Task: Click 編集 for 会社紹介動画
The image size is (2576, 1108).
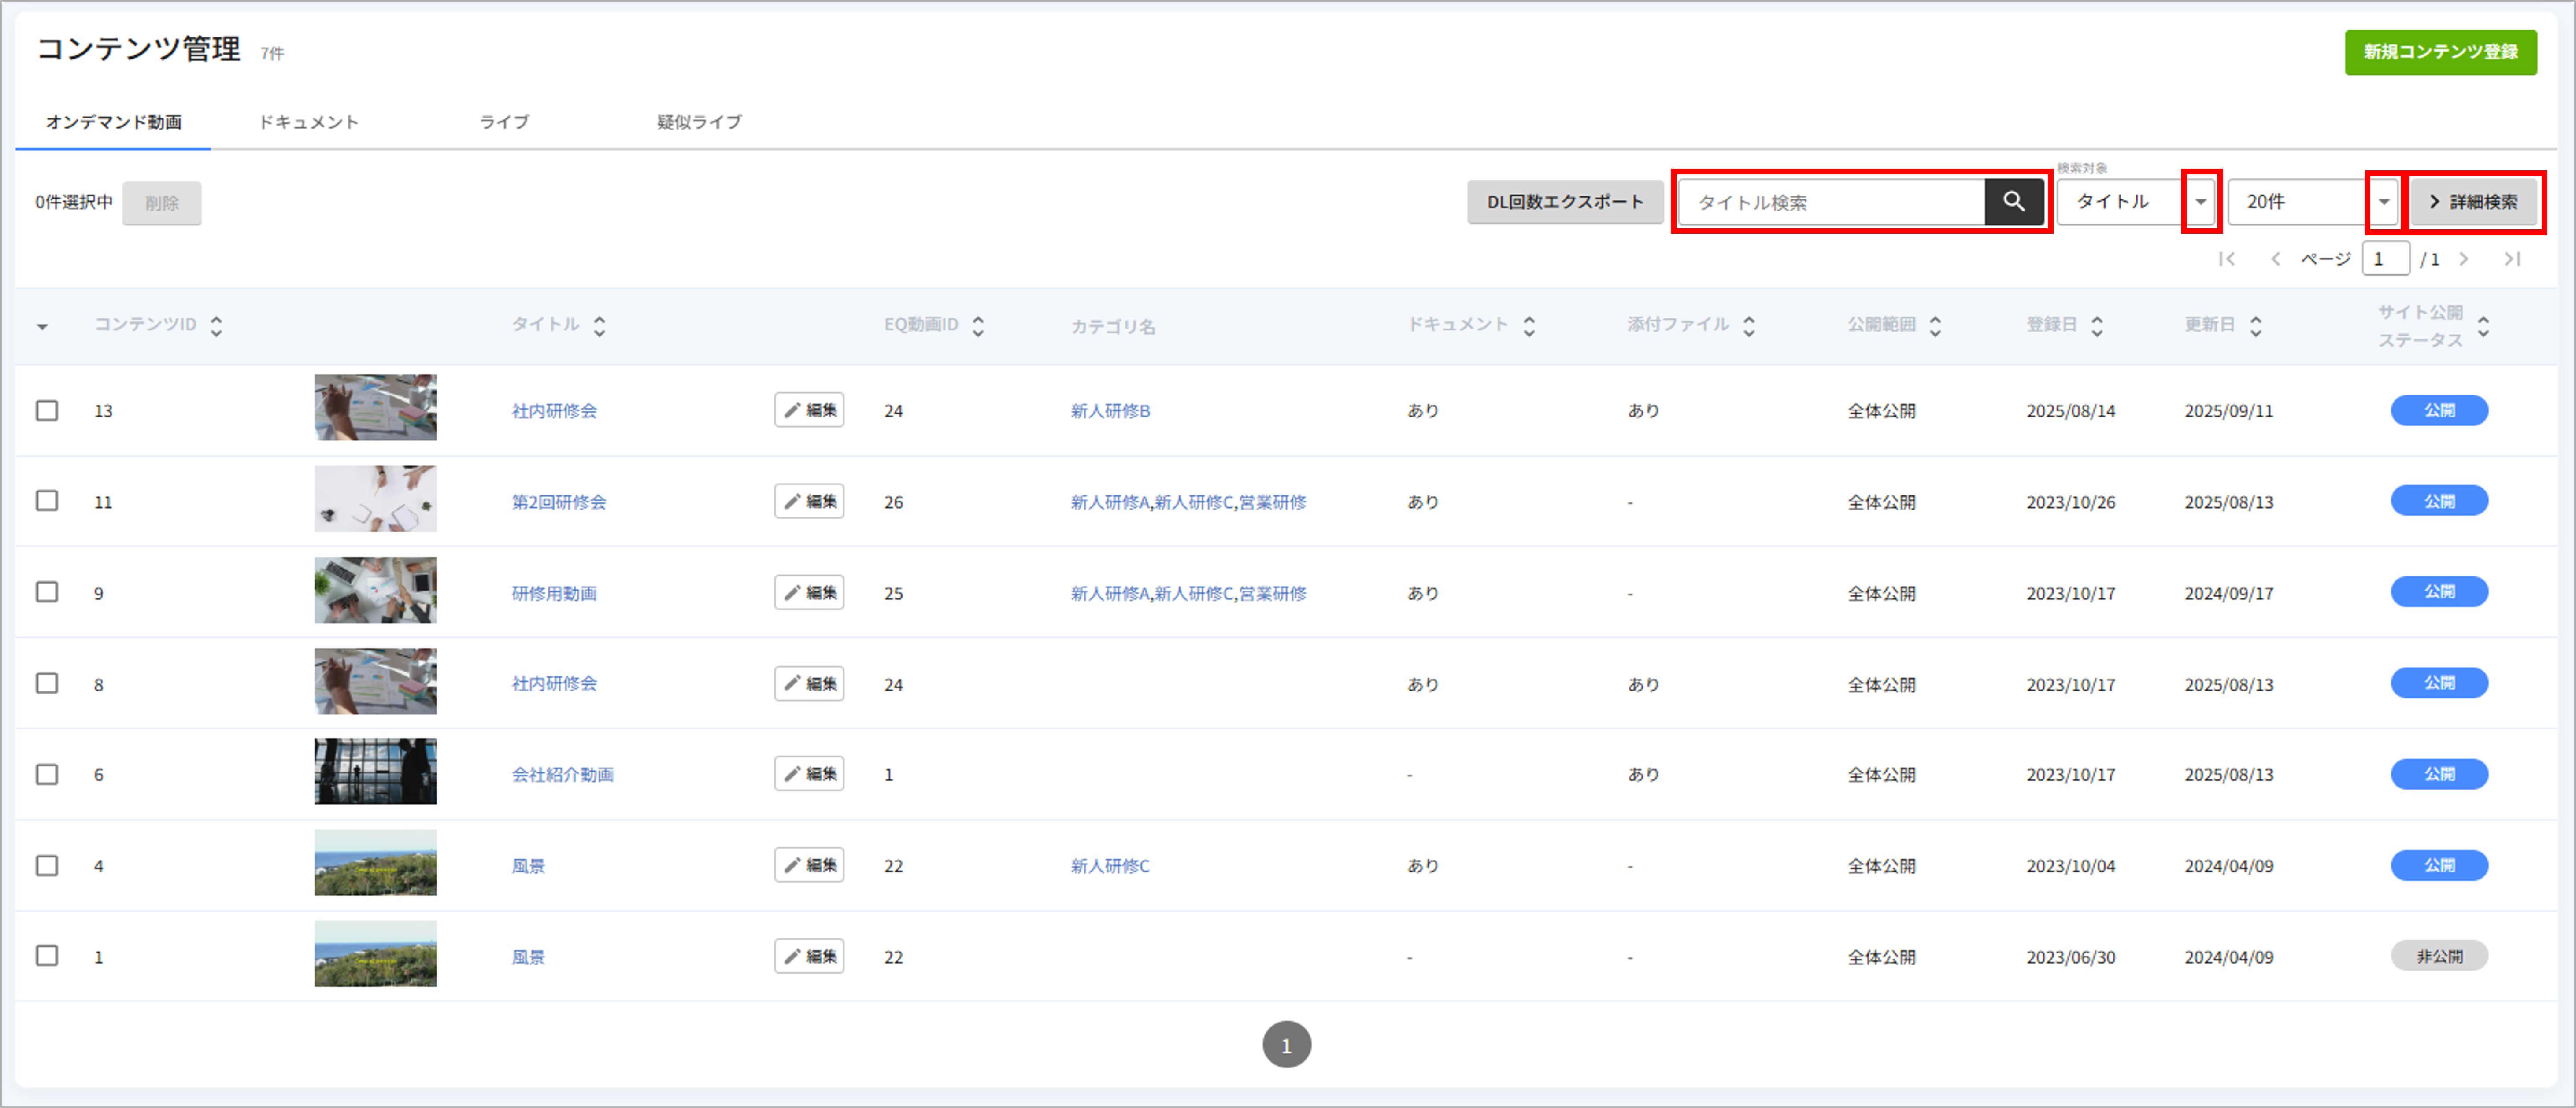Action: (x=809, y=774)
